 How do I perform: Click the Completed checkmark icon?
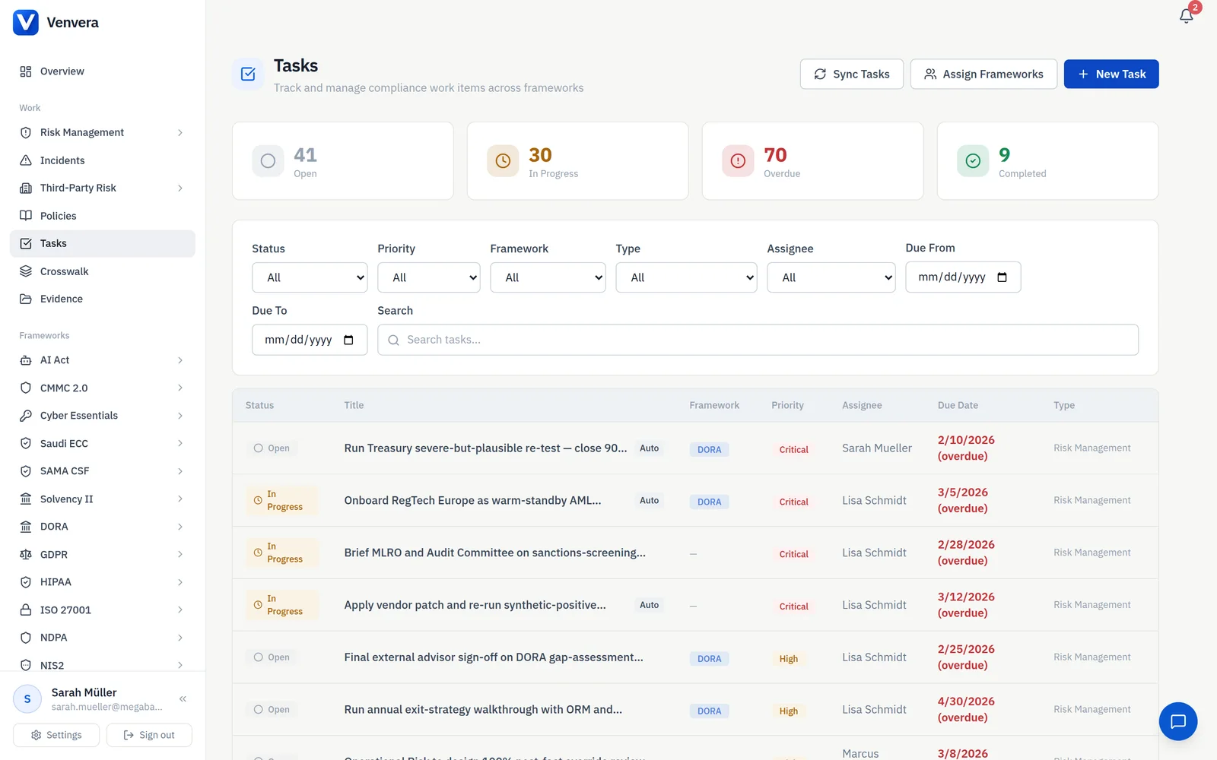click(x=973, y=161)
